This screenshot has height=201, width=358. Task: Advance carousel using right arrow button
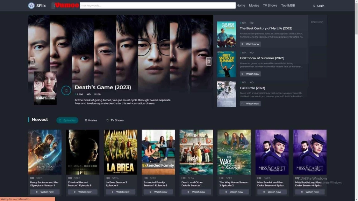(209, 61)
